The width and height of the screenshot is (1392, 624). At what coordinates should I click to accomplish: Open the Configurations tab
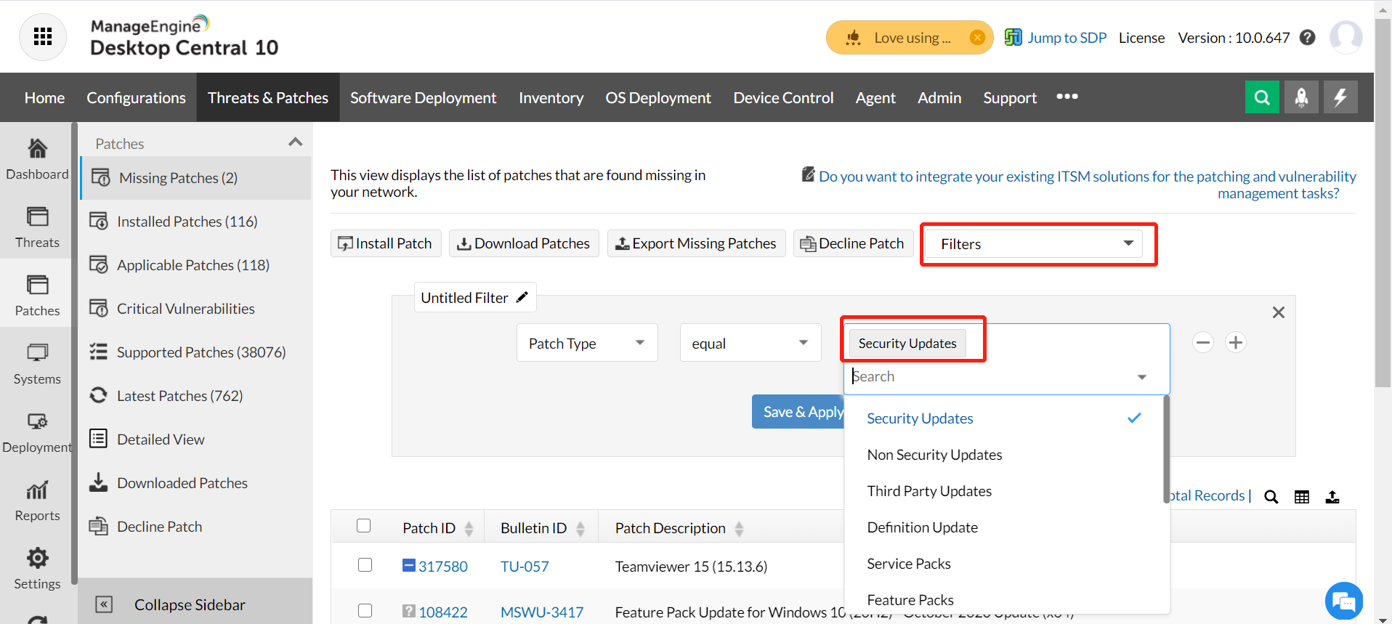[136, 97]
